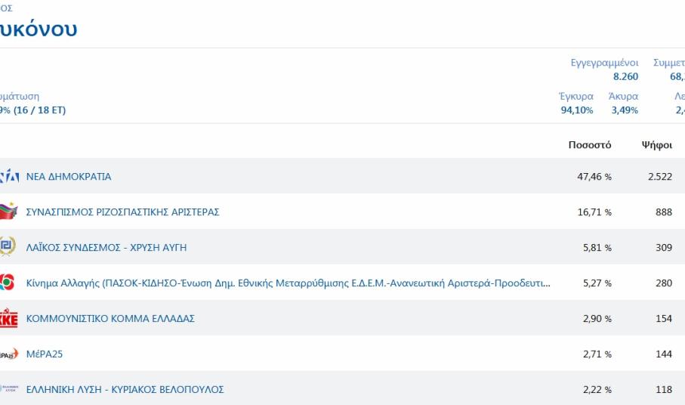Image resolution: width=685 pixels, height=405 pixels.
Task: Click the red KKE party logo
Action: click(x=8, y=319)
